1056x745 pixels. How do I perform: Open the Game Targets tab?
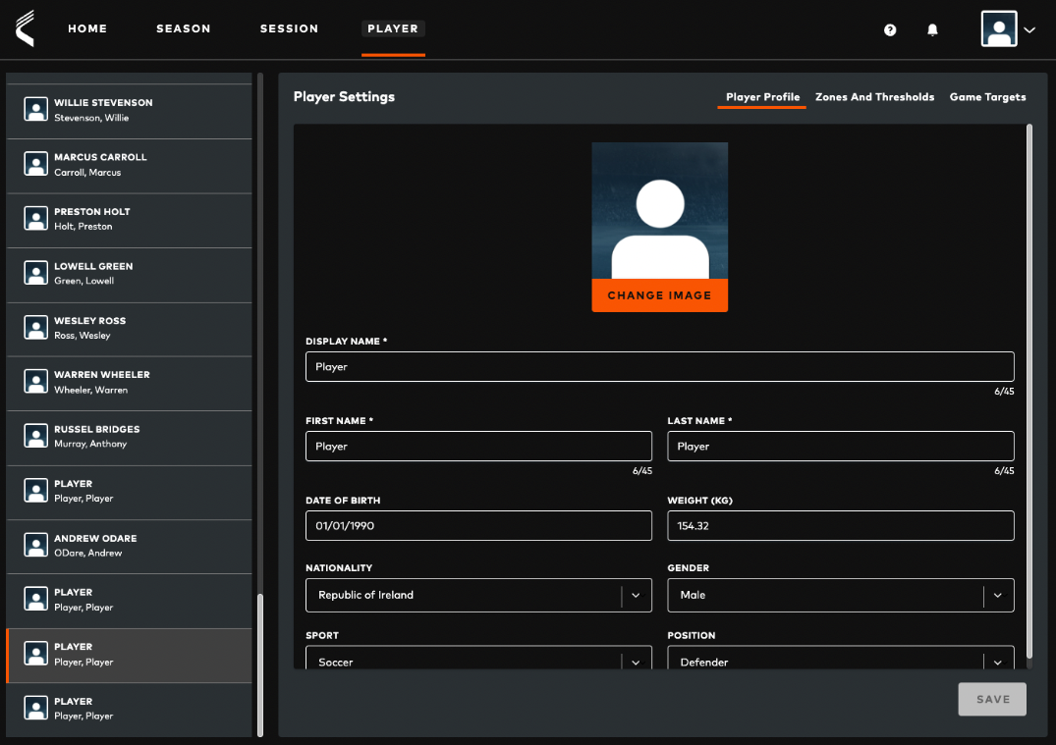point(987,96)
